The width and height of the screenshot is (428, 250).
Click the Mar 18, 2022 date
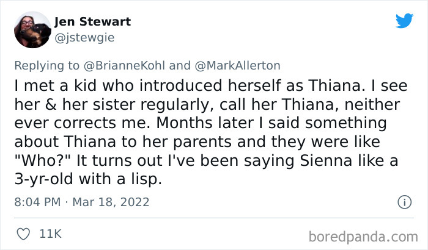coord(113,201)
